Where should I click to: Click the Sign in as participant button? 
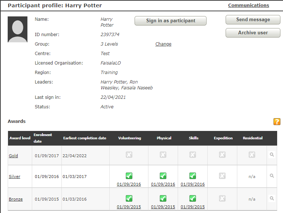click(x=170, y=21)
